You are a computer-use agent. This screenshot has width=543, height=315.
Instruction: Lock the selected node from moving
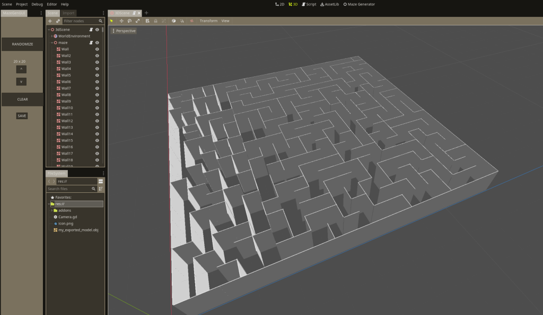pos(156,21)
